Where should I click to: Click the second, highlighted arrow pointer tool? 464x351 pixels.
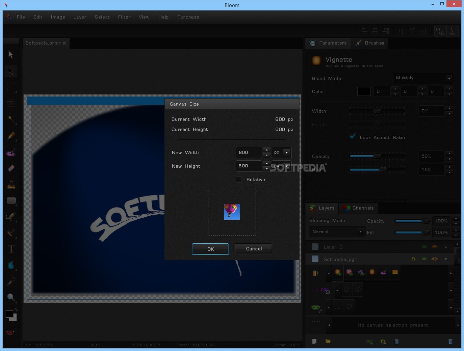point(11,71)
